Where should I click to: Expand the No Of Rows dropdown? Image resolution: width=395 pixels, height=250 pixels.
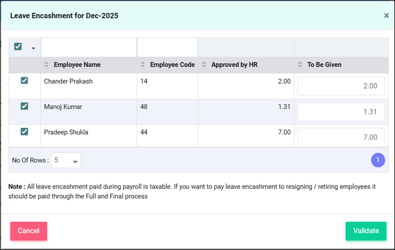pyautogui.click(x=66, y=160)
